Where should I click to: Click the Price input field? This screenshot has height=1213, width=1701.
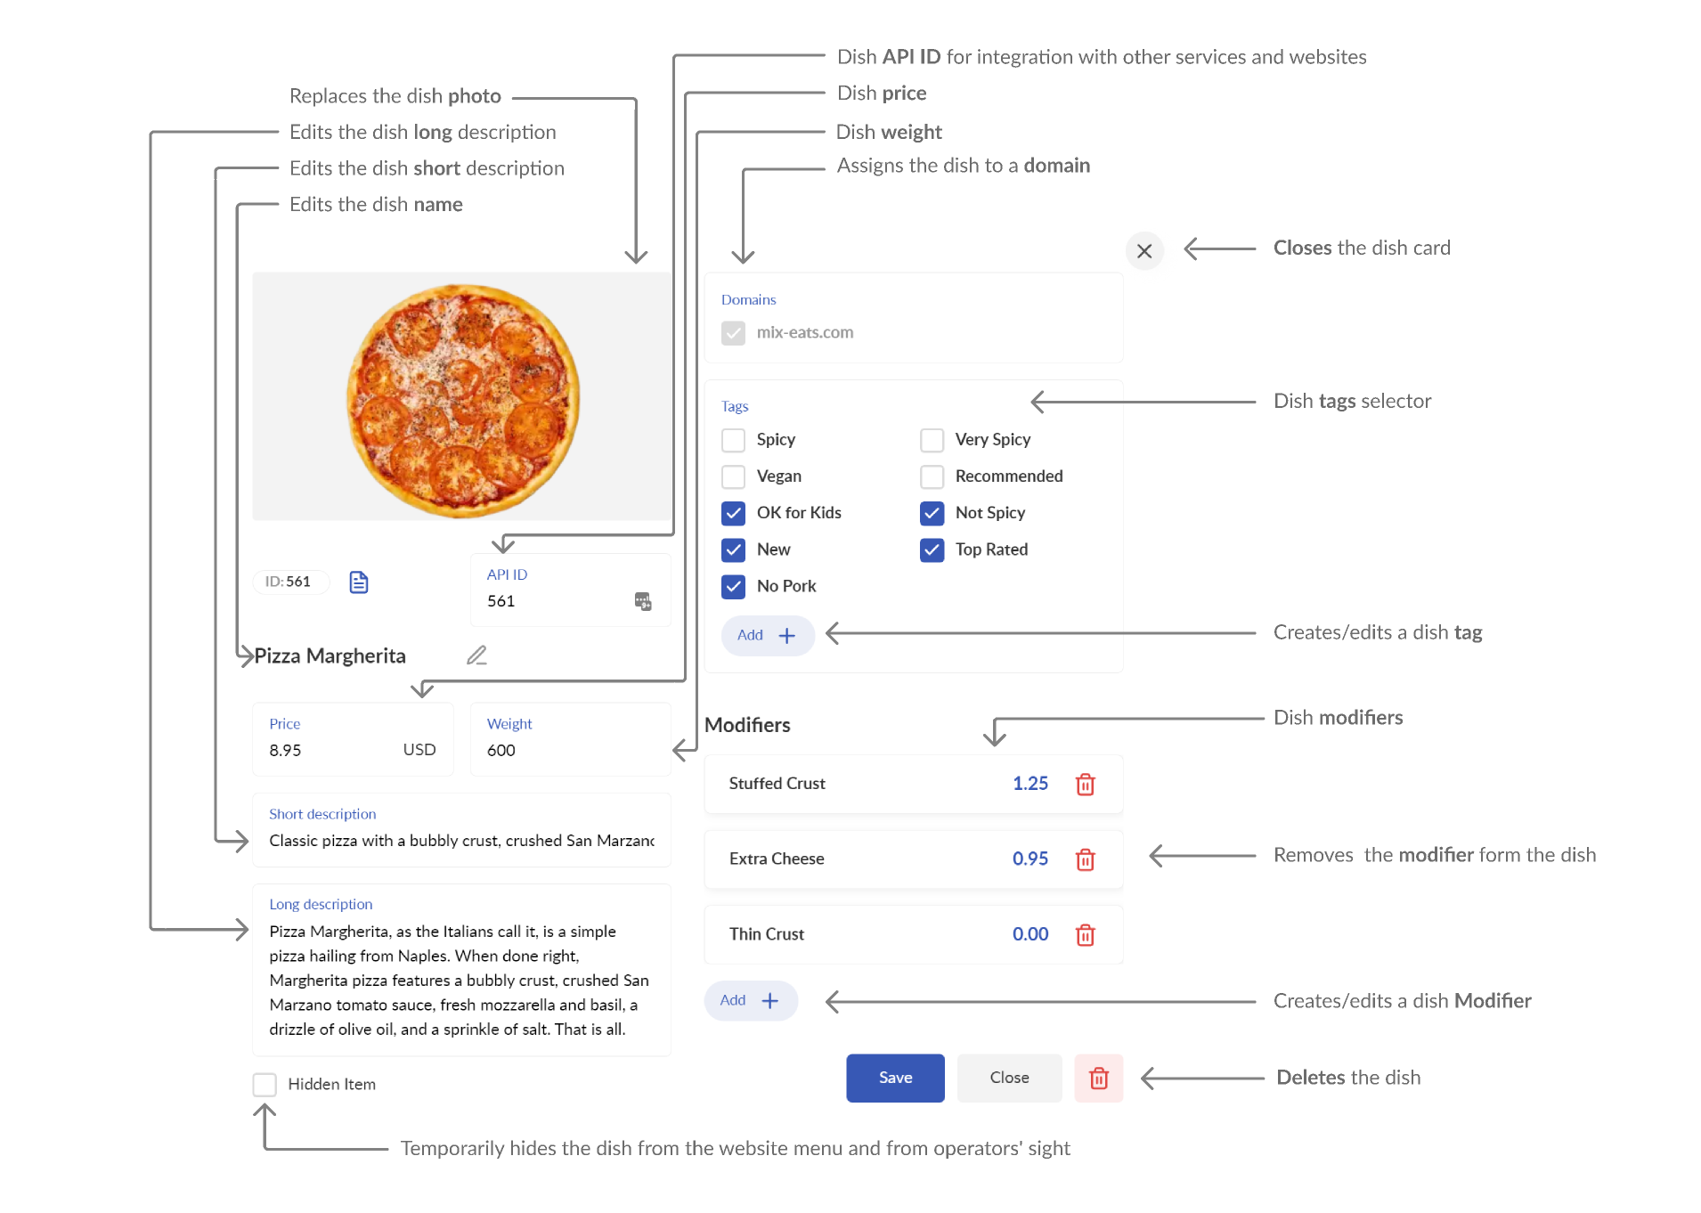click(353, 739)
